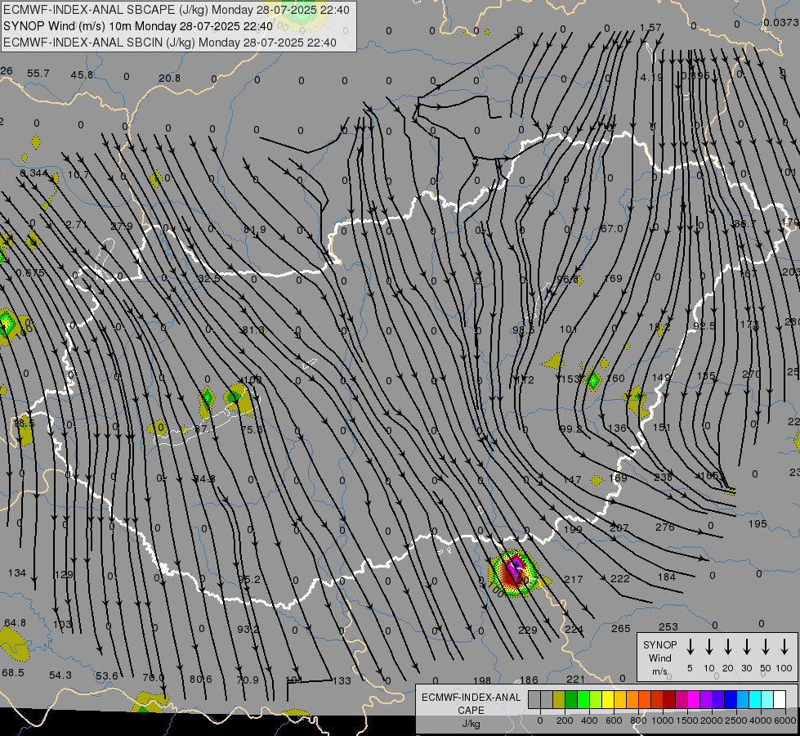800x736 pixels.
Task: Click the map value '67.0'
Action: point(612,228)
